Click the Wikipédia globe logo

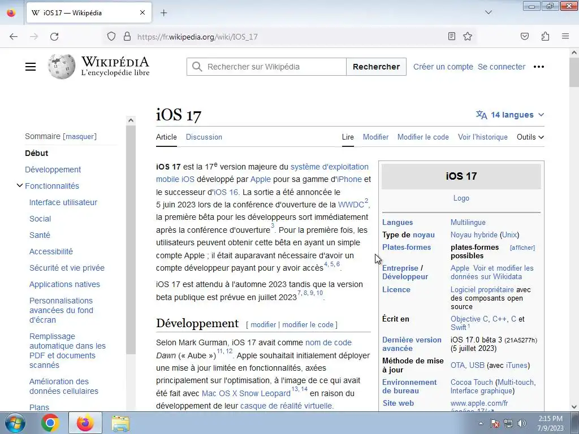[x=62, y=67]
